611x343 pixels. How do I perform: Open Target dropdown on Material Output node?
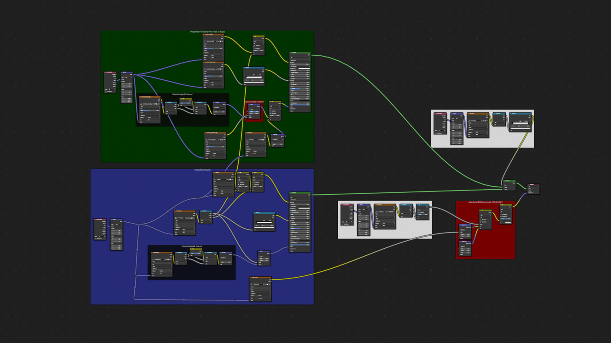click(x=534, y=187)
